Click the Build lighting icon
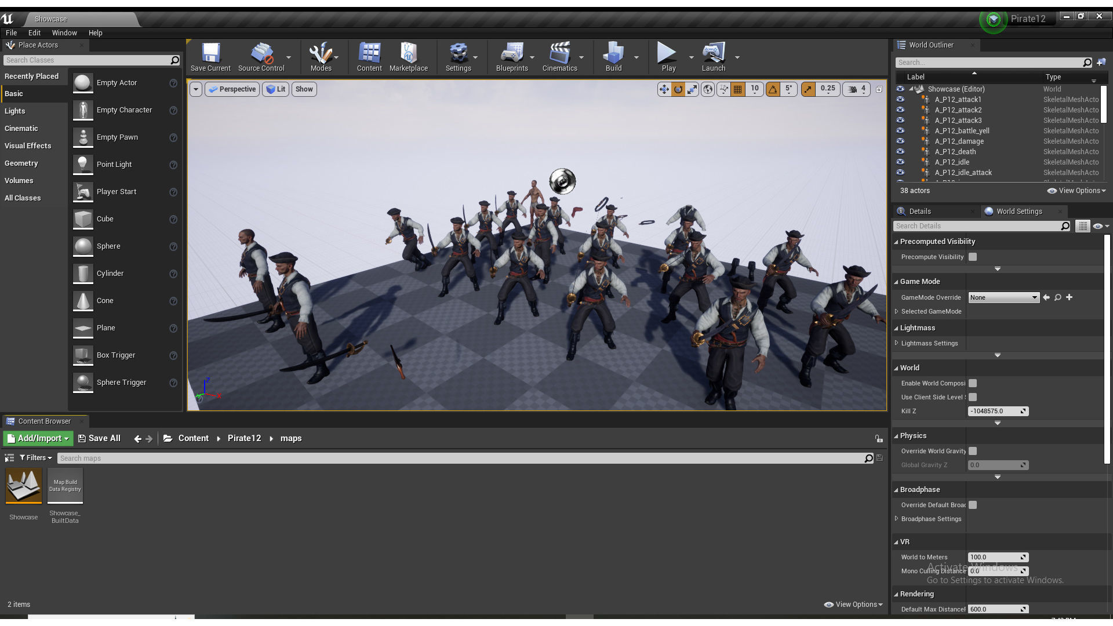 tap(613, 56)
